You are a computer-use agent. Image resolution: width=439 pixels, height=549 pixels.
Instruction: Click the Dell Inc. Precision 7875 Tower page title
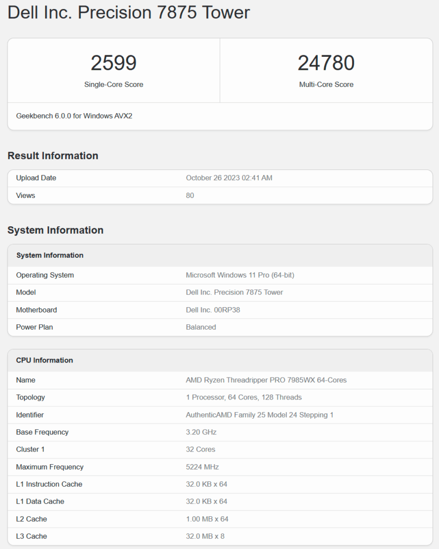(129, 13)
